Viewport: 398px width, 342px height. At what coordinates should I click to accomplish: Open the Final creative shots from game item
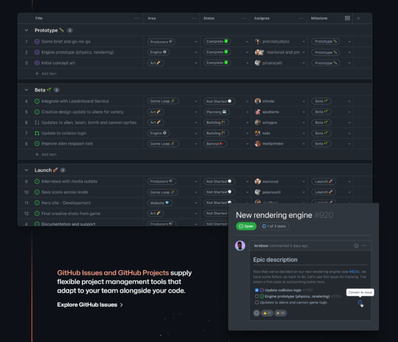click(71, 213)
